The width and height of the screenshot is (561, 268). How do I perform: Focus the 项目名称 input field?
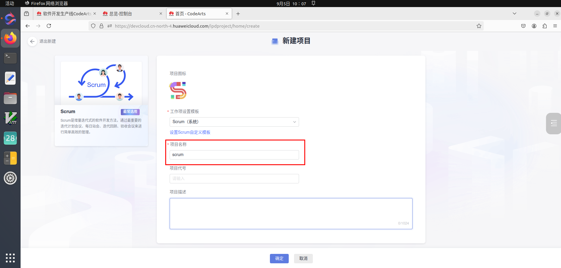(234, 155)
